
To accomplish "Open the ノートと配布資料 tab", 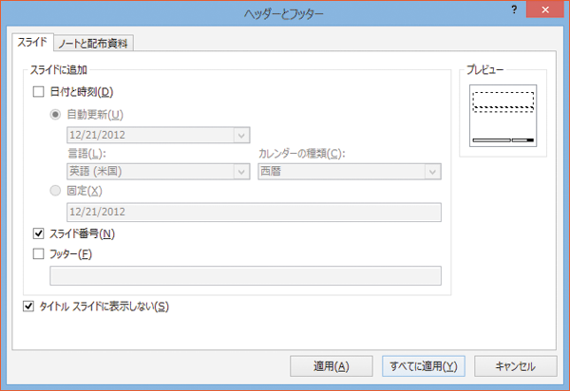I will [93, 44].
